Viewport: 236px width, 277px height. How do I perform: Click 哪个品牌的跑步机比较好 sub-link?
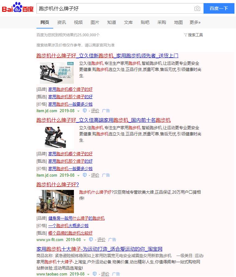[70, 233]
